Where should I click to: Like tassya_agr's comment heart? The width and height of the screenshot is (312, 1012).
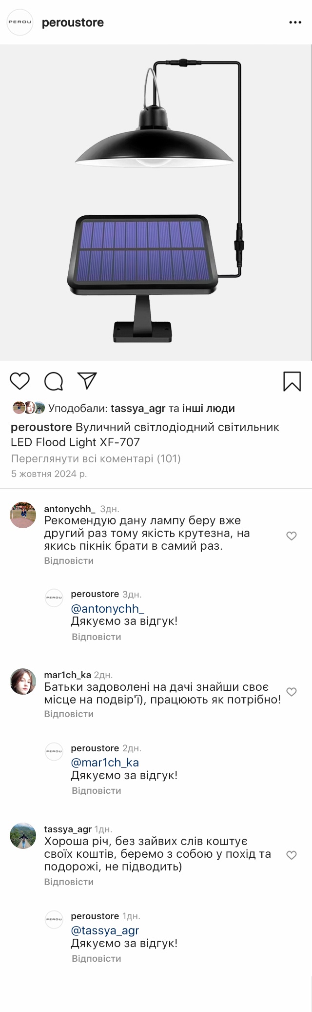292,855
